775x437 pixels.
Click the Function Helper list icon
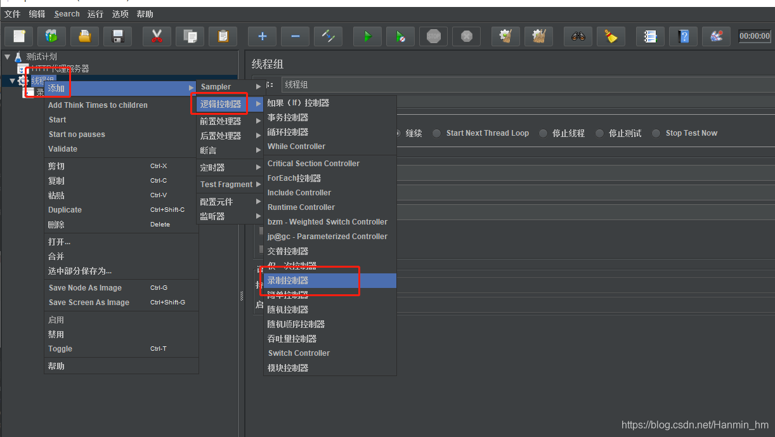coord(650,36)
